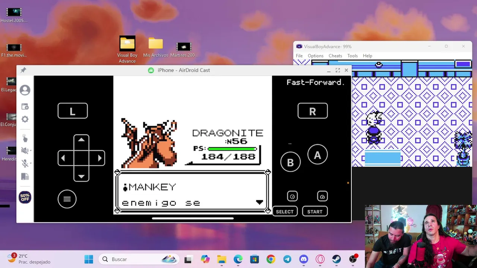Viewport: 477px width, 268px height.
Task: Tap the D-pad down arrow
Action: 81,176
